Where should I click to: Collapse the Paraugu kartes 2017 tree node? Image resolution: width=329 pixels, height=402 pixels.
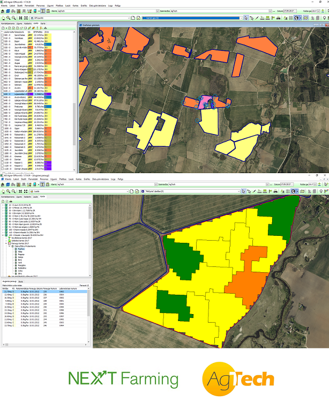[x=6, y=243]
